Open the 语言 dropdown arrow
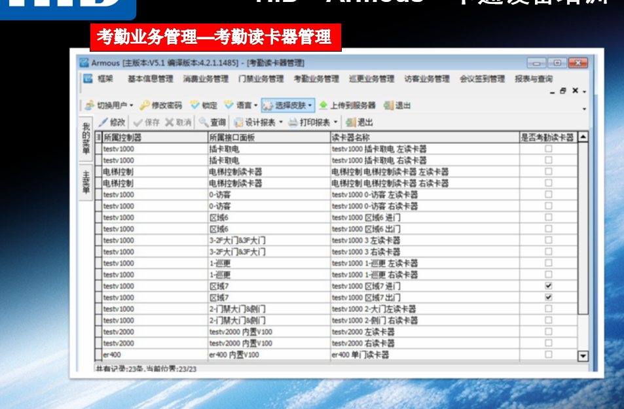The width and height of the screenshot is (624, 409). tap(256, 106)
